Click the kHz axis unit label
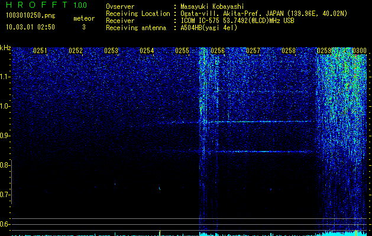The width and height of the screenshot is (372, 236). pyautogui.click(x=5, y=48)
